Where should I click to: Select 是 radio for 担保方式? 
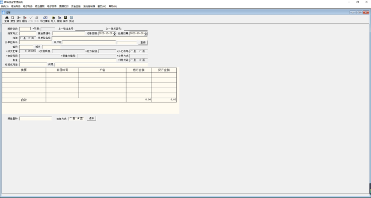pyautogui.click(x=71, y=119)
